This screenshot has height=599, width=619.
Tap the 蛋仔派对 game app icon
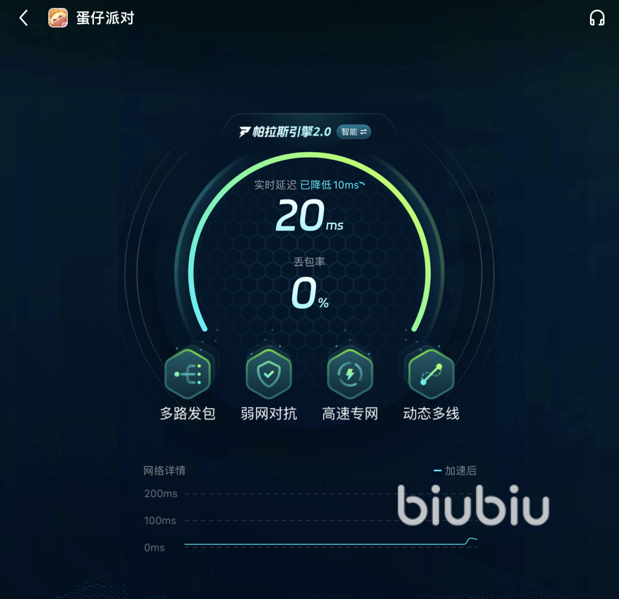click(58, 18)
